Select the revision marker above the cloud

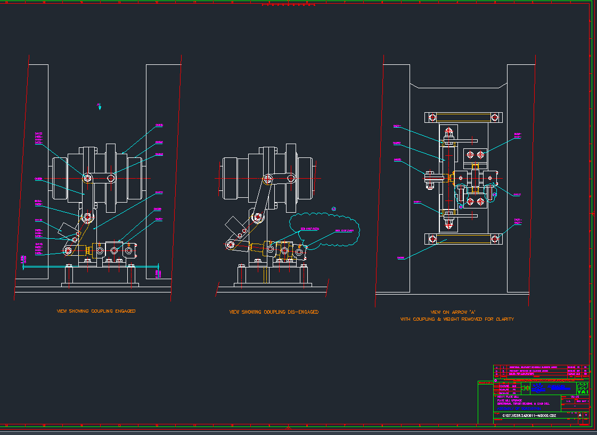pos(334,209)
